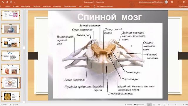188x106 pixels.
Task: Click the label 'Серое вещество' on the diagram
Action: pos(82,30)
